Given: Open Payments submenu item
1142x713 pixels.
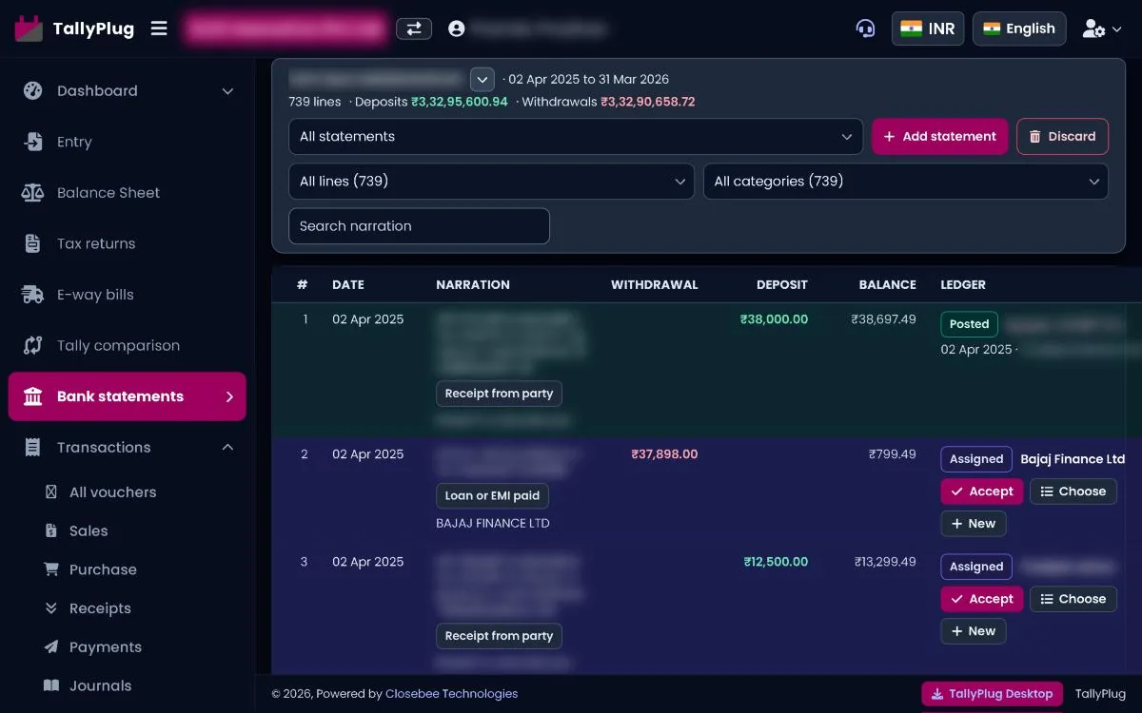Looking at the screenshot, I should [105, 647].
